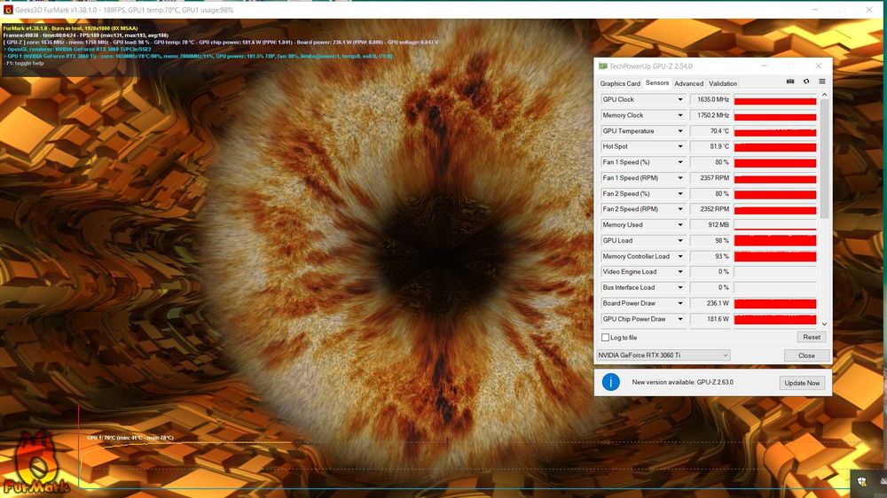
Task: Click GPU Temperature value 70.4 °C
Action: click(710, 131)
